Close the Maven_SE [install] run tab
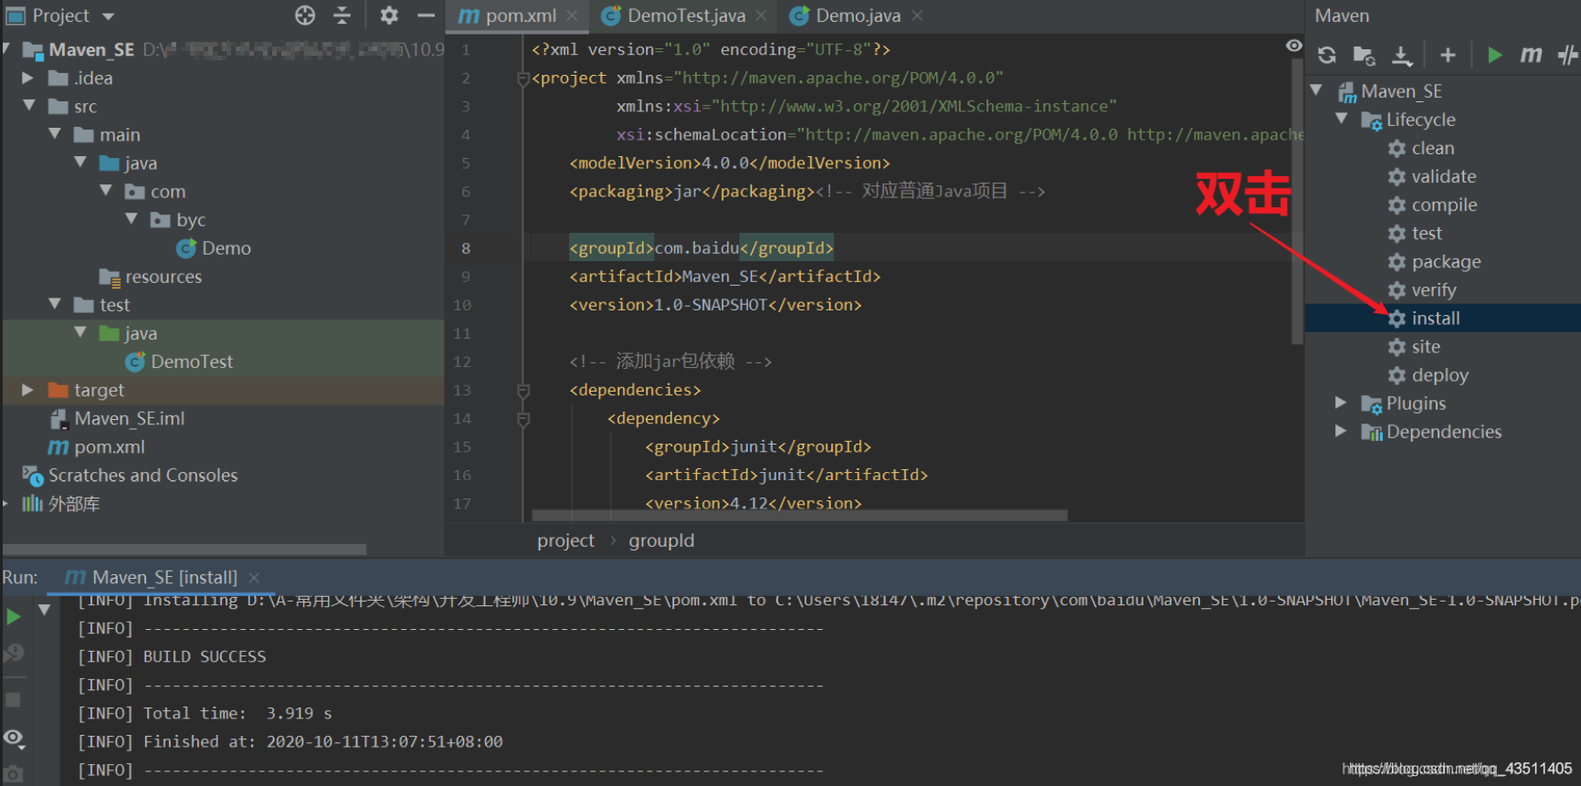The height and width of the screenshot is (786, 1581). pyautogui.click(x=254, y=578)
